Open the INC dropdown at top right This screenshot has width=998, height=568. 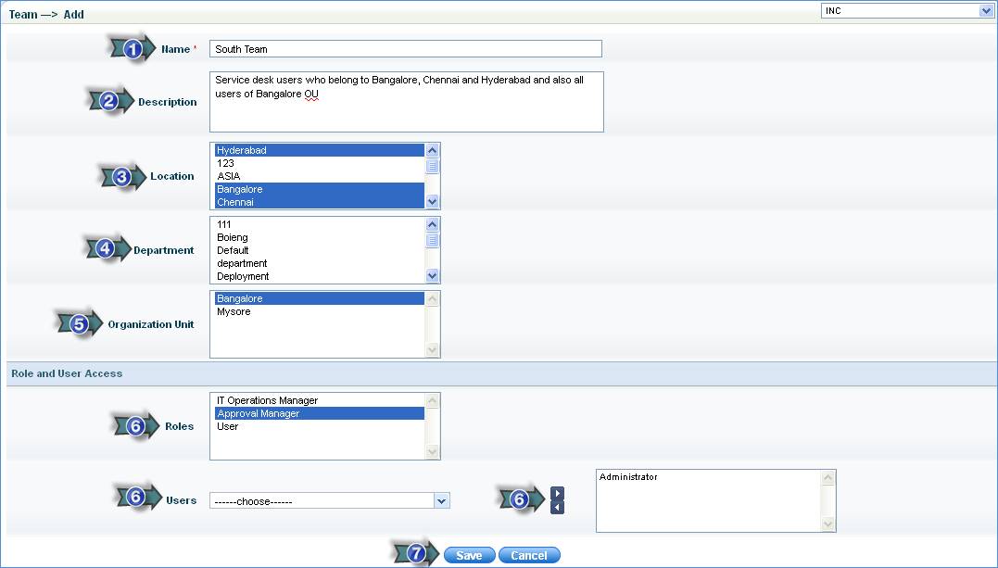(x=906, y=11)
